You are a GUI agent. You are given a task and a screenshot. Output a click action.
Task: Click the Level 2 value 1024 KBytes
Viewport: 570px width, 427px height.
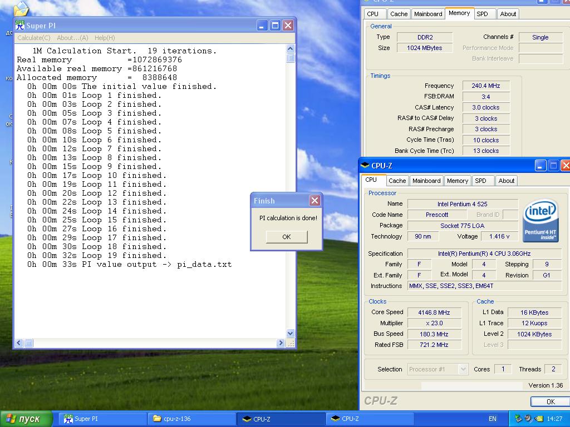coord(534,334)
